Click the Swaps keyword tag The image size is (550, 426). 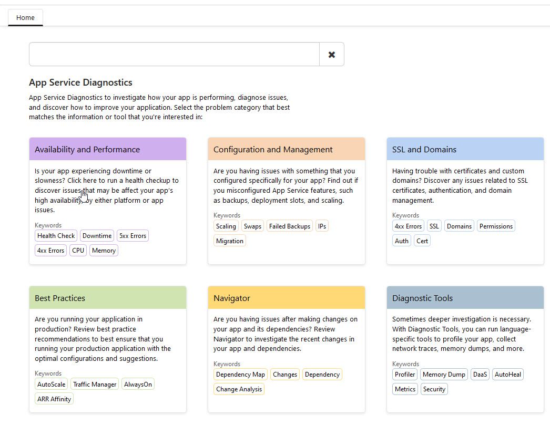pos(252,226)
